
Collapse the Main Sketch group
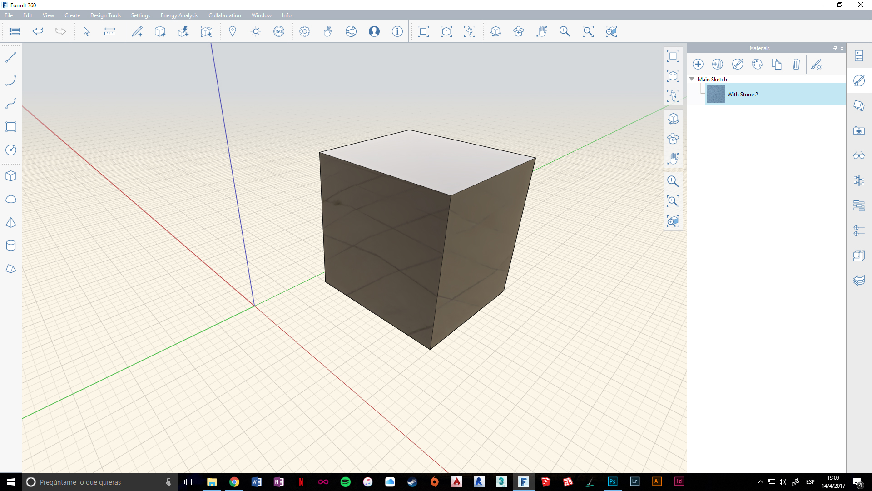[x=692, y=79]
